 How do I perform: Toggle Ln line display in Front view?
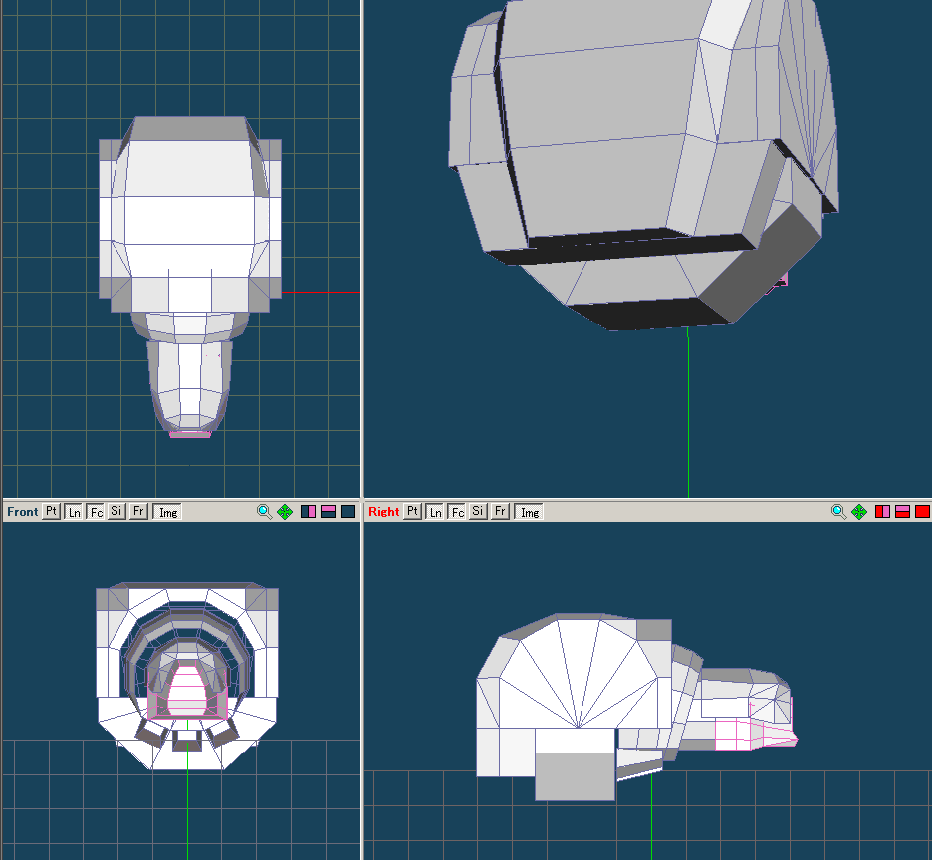[74, 512]
